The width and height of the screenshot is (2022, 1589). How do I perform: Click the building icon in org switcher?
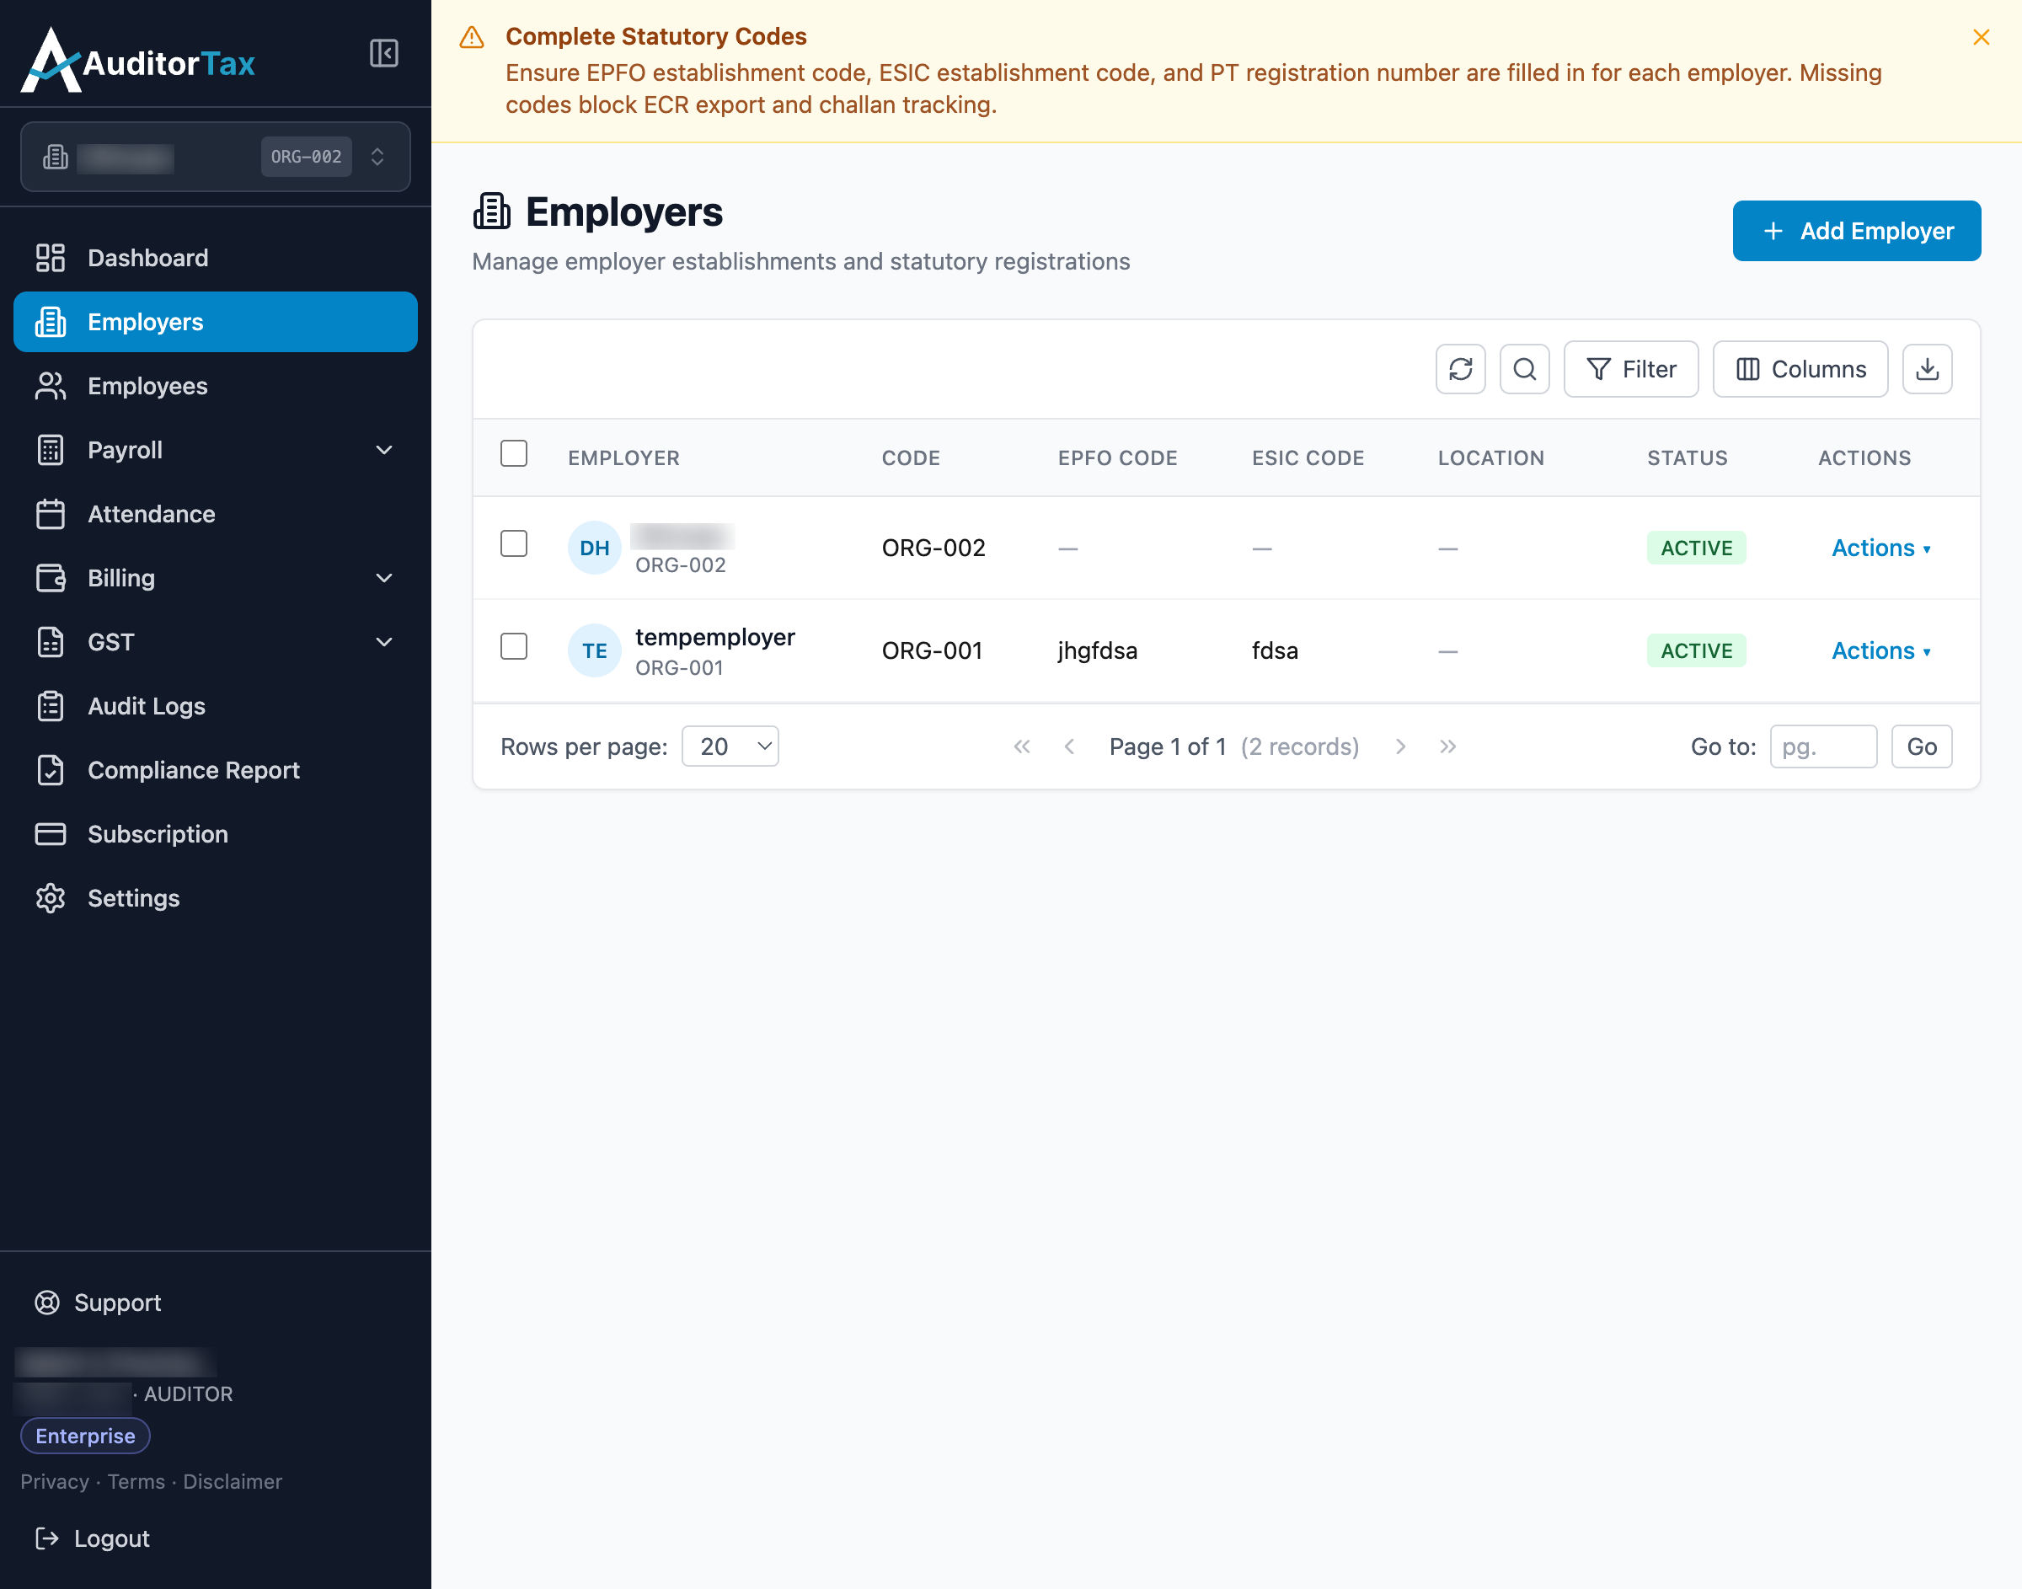(56, 157)
